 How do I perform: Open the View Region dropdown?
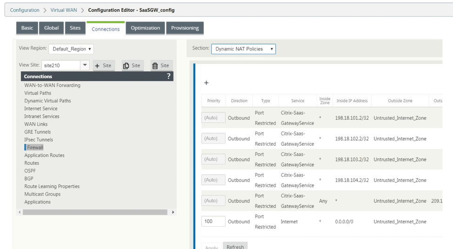pyautogui.click(x=71, y=49)
